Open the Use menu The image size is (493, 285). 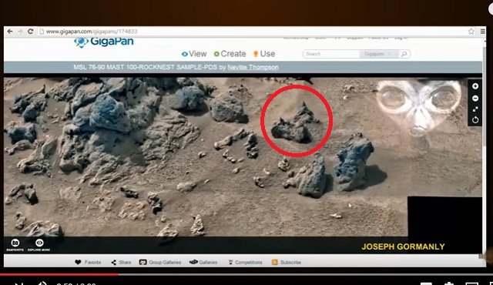point(264,54)
